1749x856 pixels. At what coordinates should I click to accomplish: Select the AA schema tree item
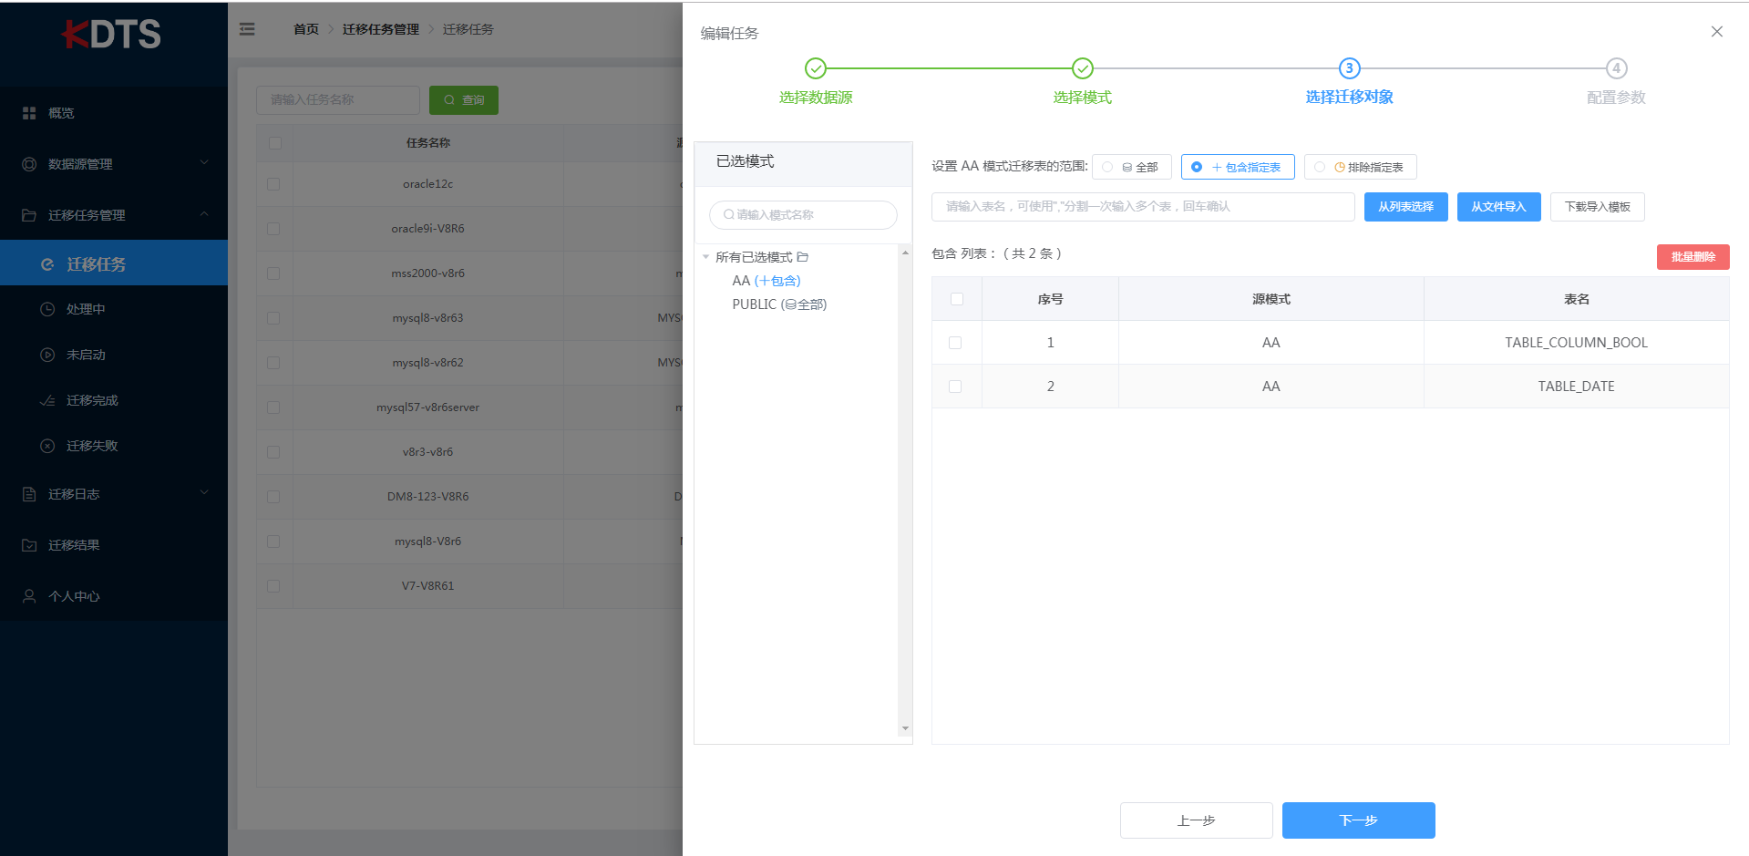tap(766, 281)
